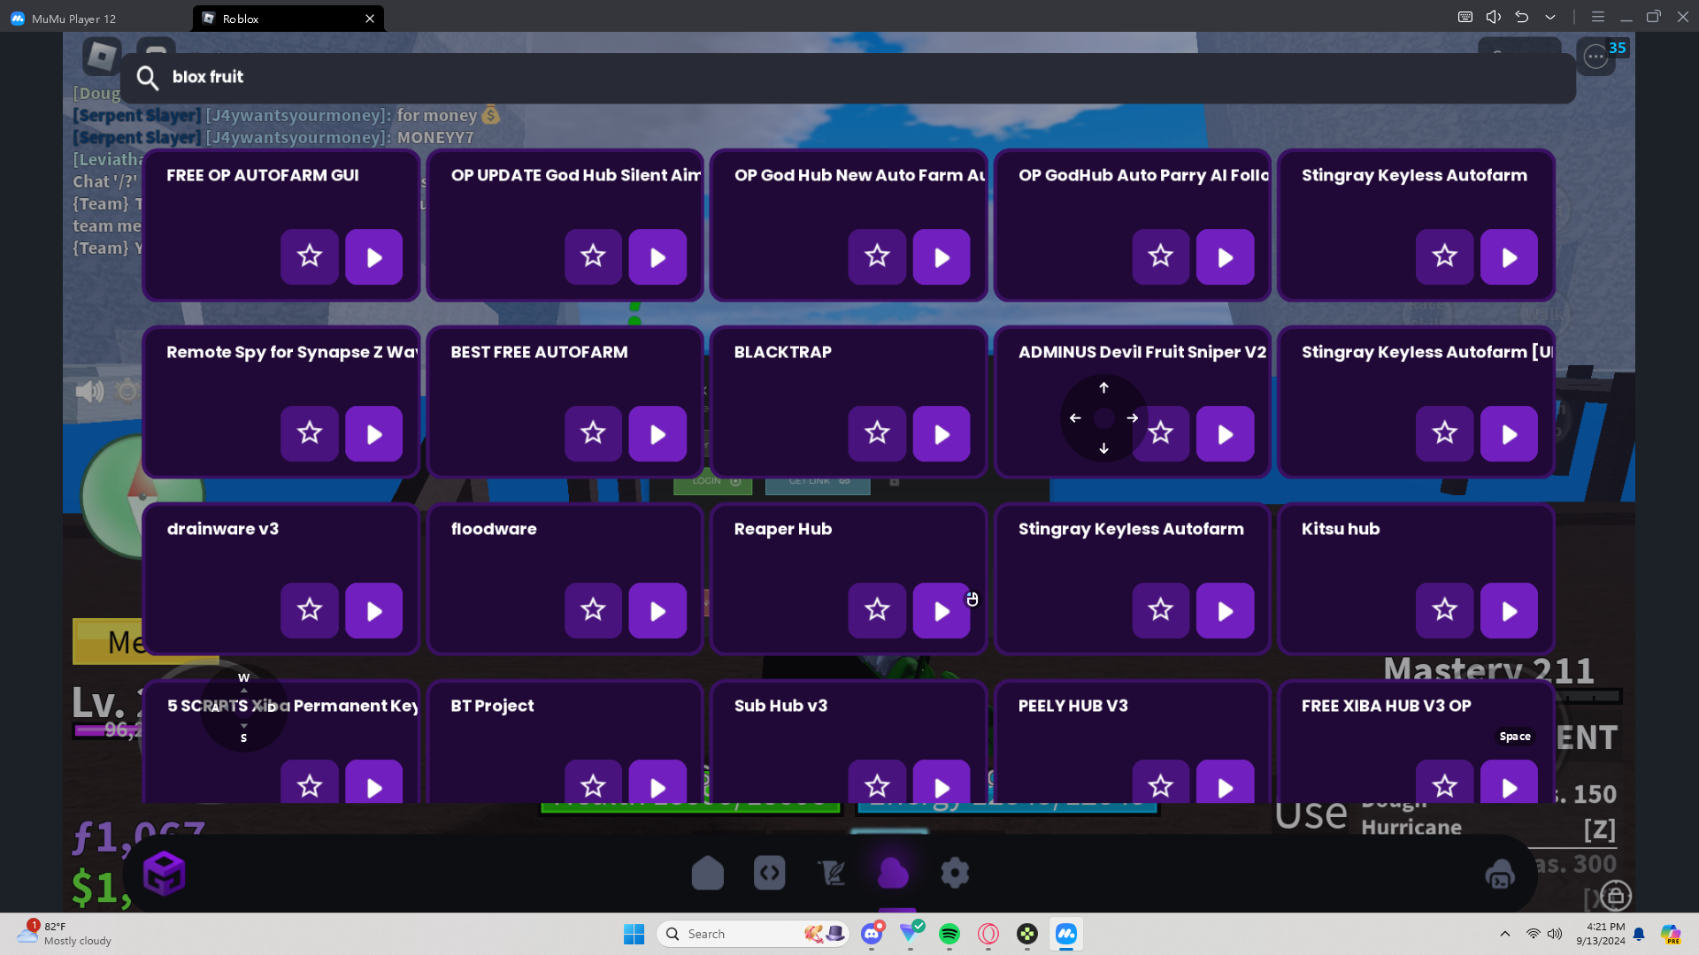Image resolution: width=1699 pixels, height=955 pixels.
Task: Execute the PEELY HUB V3 script
Action: [x=1226, y=783]
